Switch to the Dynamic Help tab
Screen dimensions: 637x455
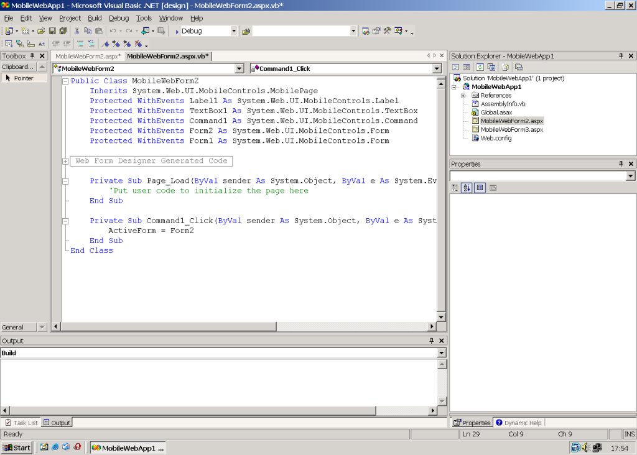point(519,423)
